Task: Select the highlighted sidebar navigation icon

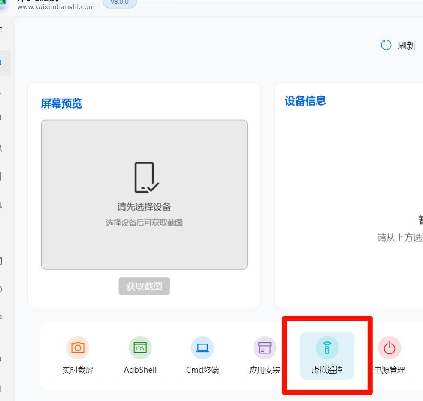Action: (x=2, y=62)
